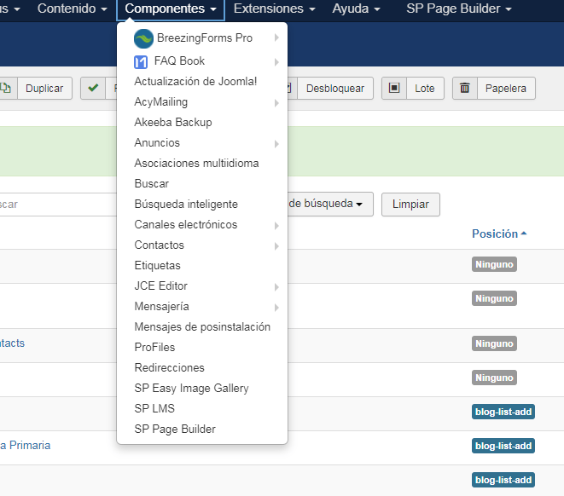Open ProFiles component

154,348
